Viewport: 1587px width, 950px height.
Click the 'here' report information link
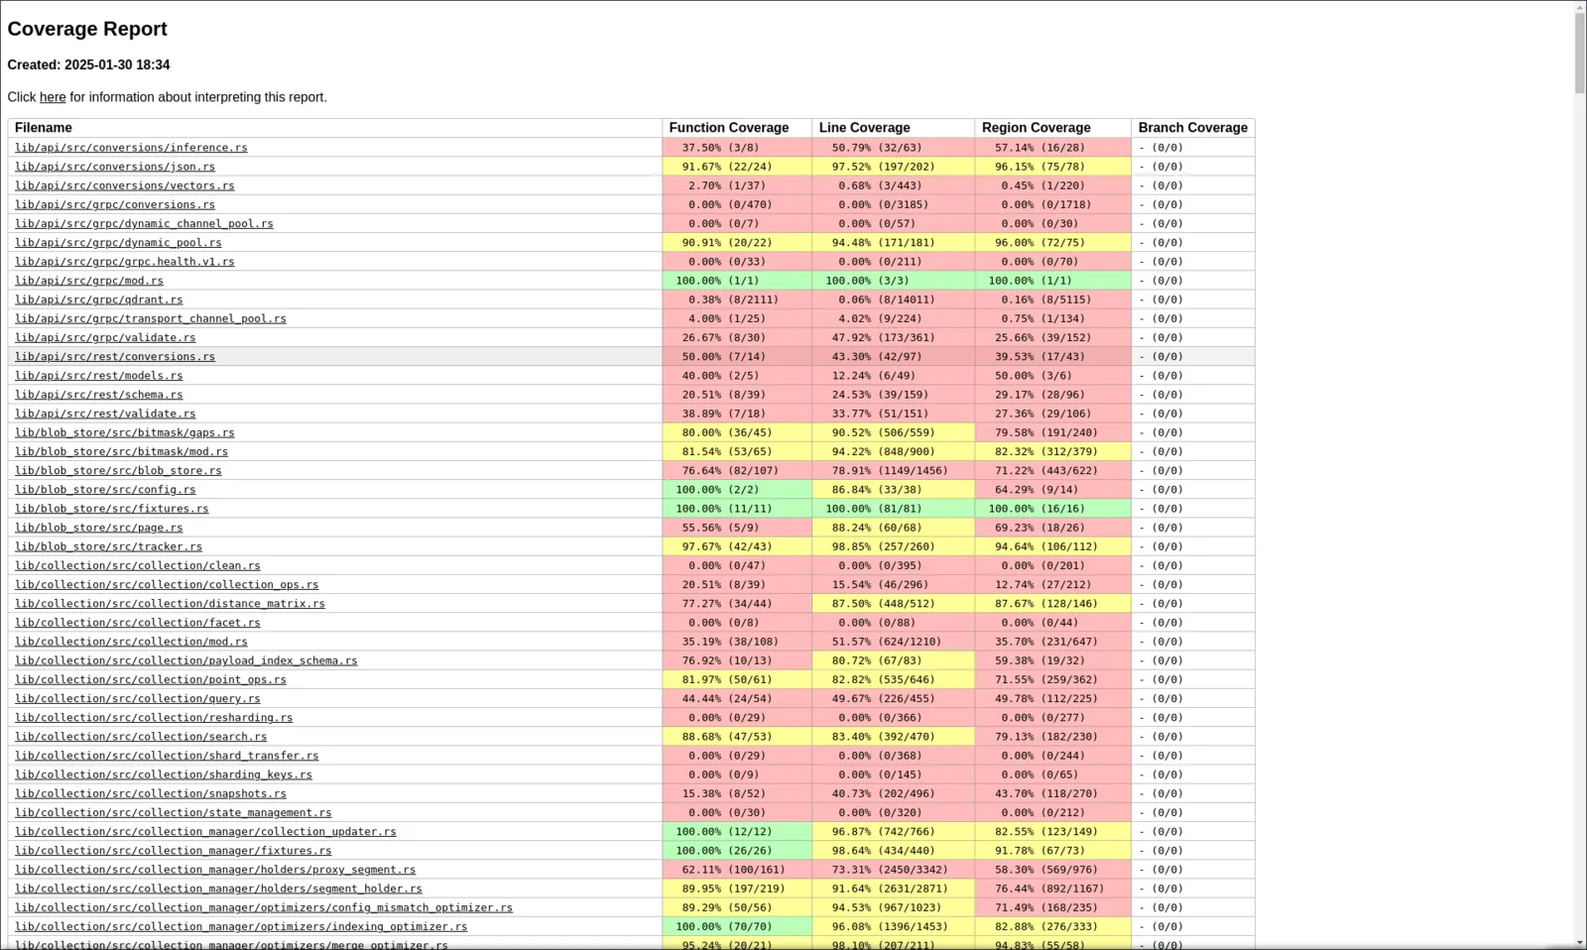pyautogui.click(x=53, y=97)
